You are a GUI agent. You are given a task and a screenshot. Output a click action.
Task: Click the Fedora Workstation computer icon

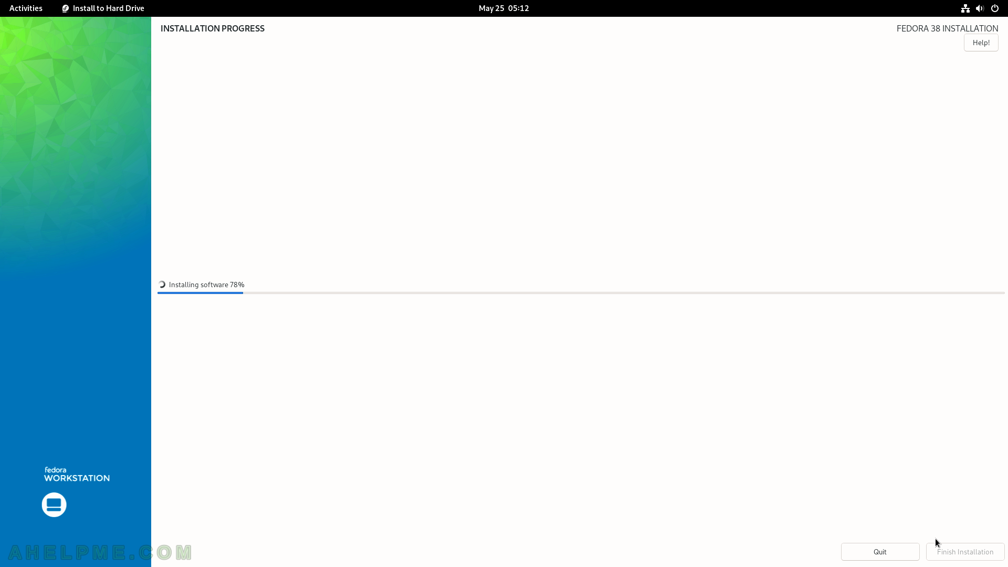pyautogui.click(x=54, y=505)
